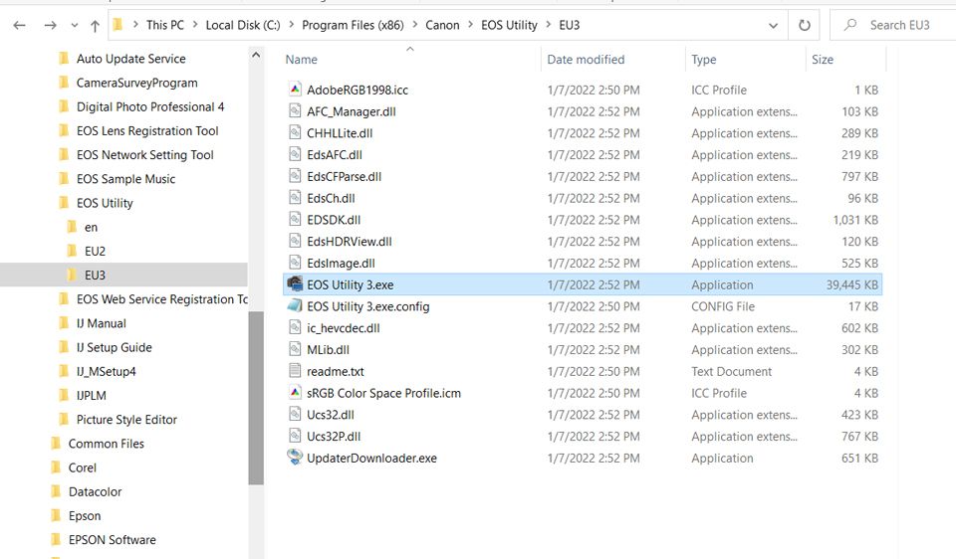The height and width of the screenshot is (559, 956).
Task: Select Common Files folder in tree
Action: coord(107,444)
